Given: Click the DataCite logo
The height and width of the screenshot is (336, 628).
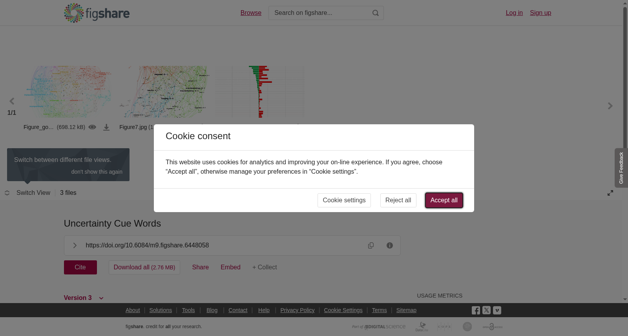Looking at the screenshot, I should (x=422, y=327).
